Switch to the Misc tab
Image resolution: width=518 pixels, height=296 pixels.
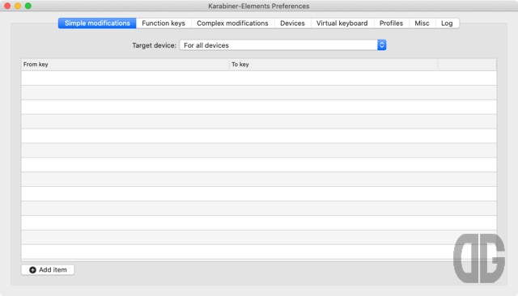422,23
